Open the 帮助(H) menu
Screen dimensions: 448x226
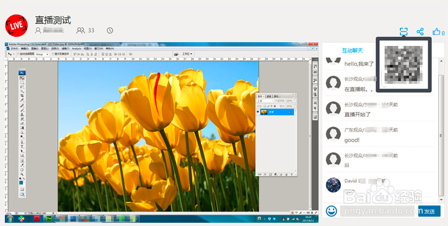click(x=110, y=49)
